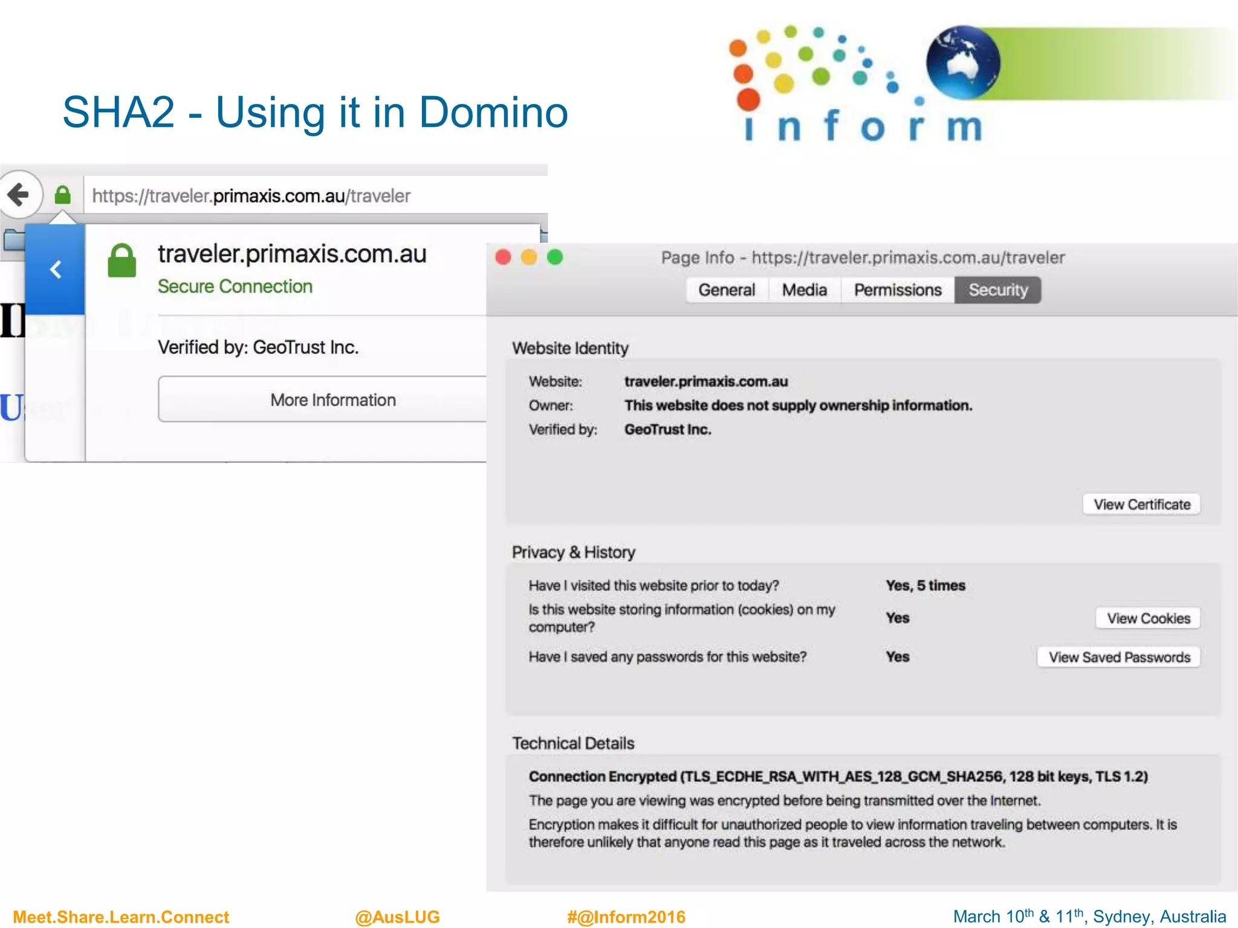Image resolution: width=1238 pixels, height=928 pixels.
Task: Click the URL address field
Action: click(x=316, y=196)
